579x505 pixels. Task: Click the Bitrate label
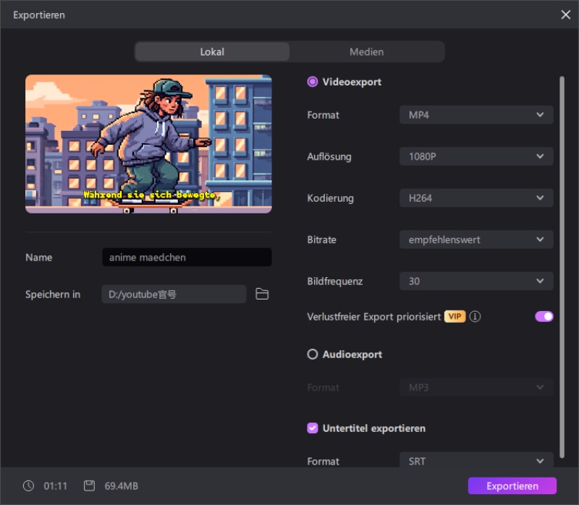pos(321,240)
